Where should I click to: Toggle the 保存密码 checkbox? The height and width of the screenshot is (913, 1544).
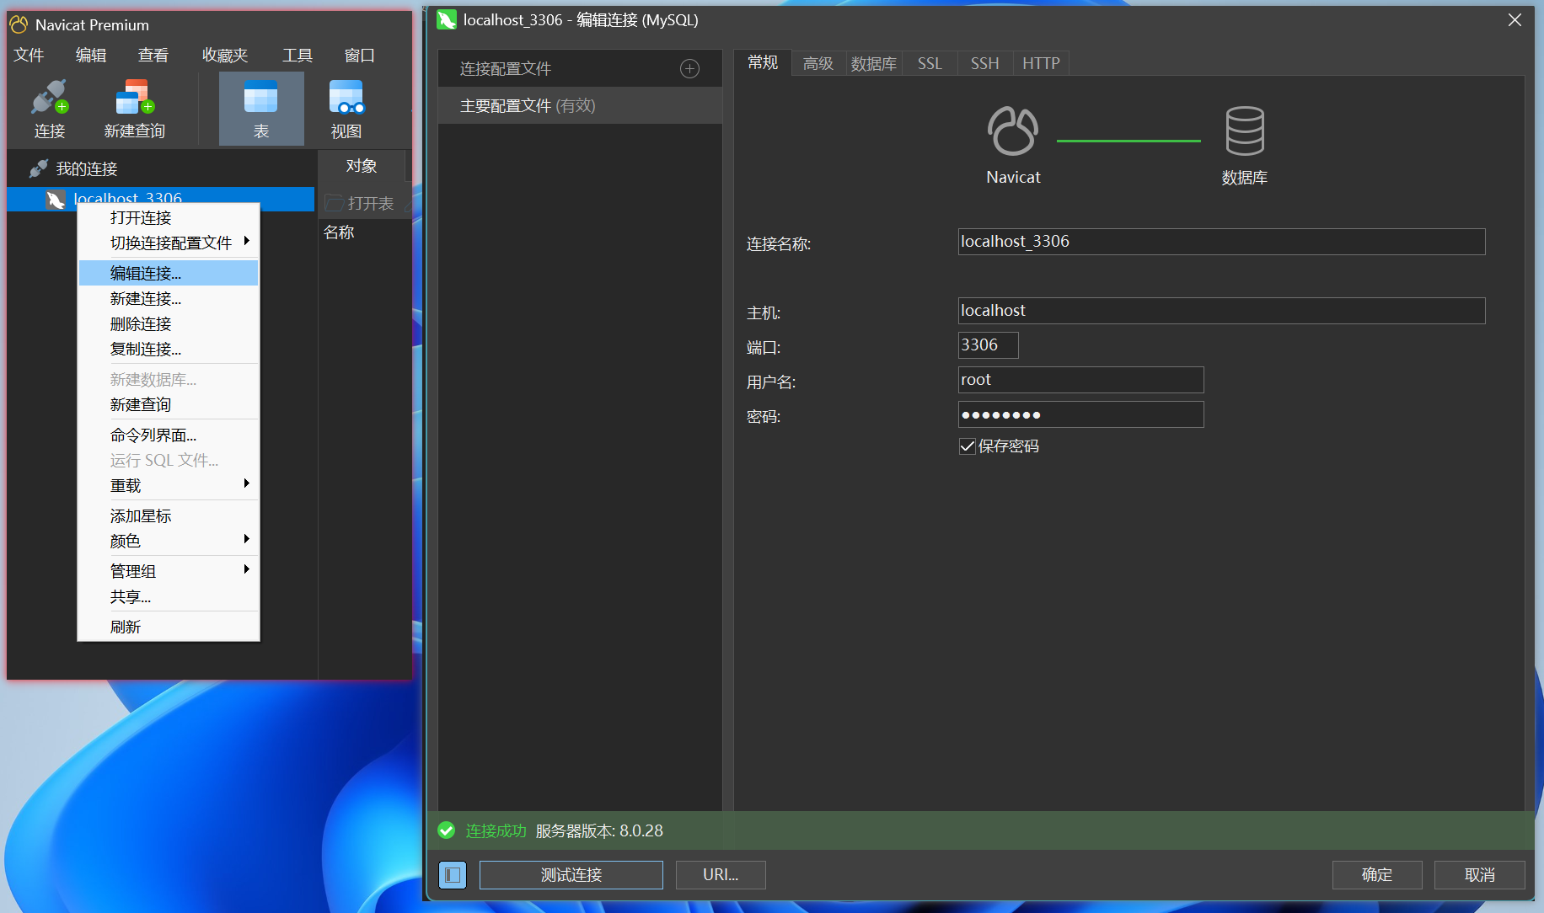[x=968, y=446]
